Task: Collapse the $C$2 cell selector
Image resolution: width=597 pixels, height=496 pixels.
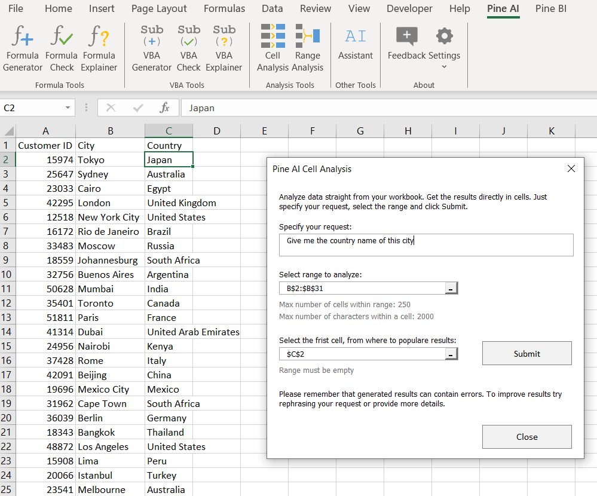Action: [x=452, y=353]
